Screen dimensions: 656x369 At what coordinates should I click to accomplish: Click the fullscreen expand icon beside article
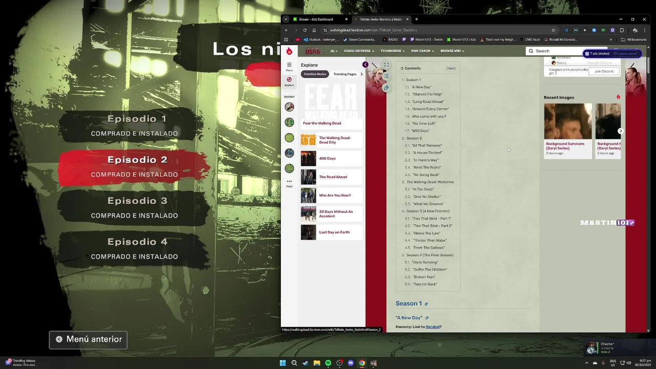coord(386,65)
